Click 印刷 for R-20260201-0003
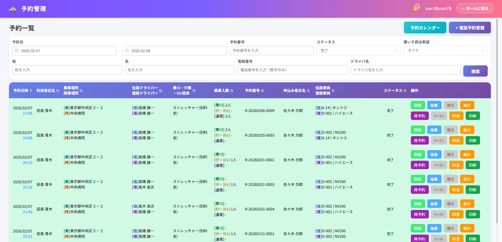502x242 pixels. tap(473, 190)
